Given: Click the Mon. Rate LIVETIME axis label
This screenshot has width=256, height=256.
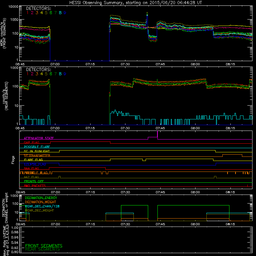Looking at the screenshot, I should coord(6,240).
